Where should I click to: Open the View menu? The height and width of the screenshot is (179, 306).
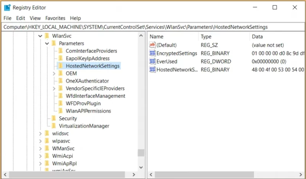[x=35, y=18]
